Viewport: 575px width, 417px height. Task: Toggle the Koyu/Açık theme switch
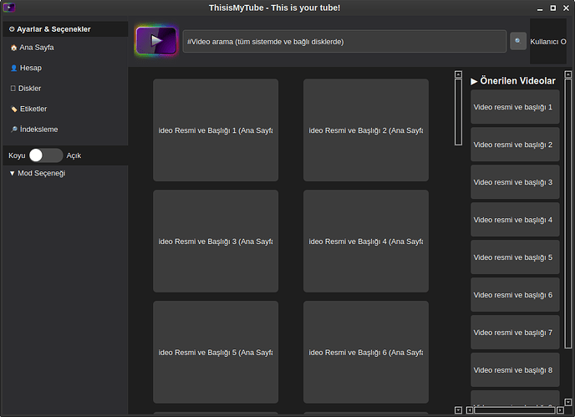coord(45,155)
